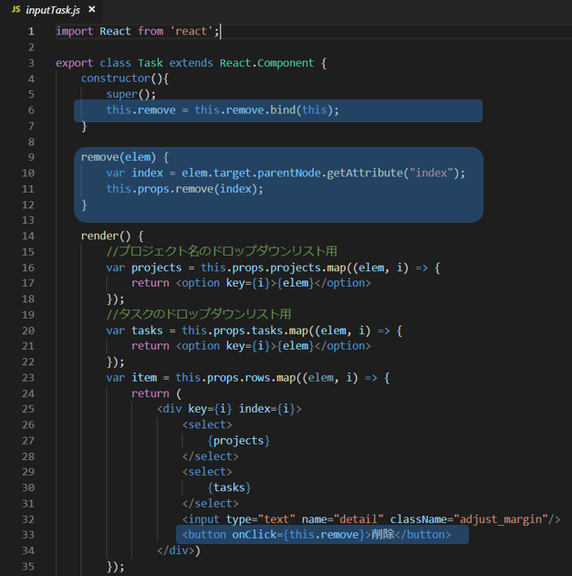Click the 'react' import string
This screenshot has height=576, width=572.
coord(192,31)
